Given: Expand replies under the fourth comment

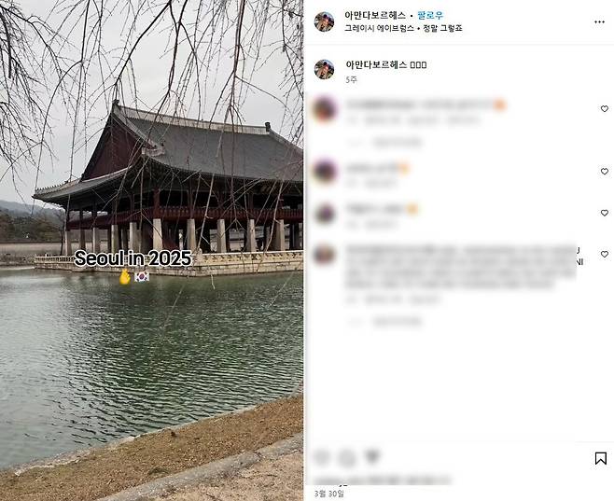Looking at the screenshot, I should click(385, 321).
